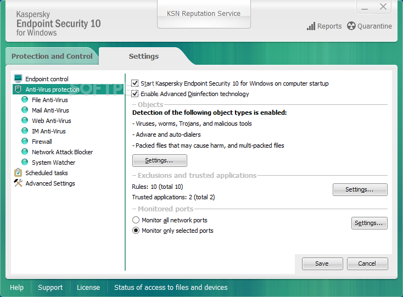Select Network Attack Blocker in sidebar
Viewport: 403px width, 297px height.
point(62,152)
